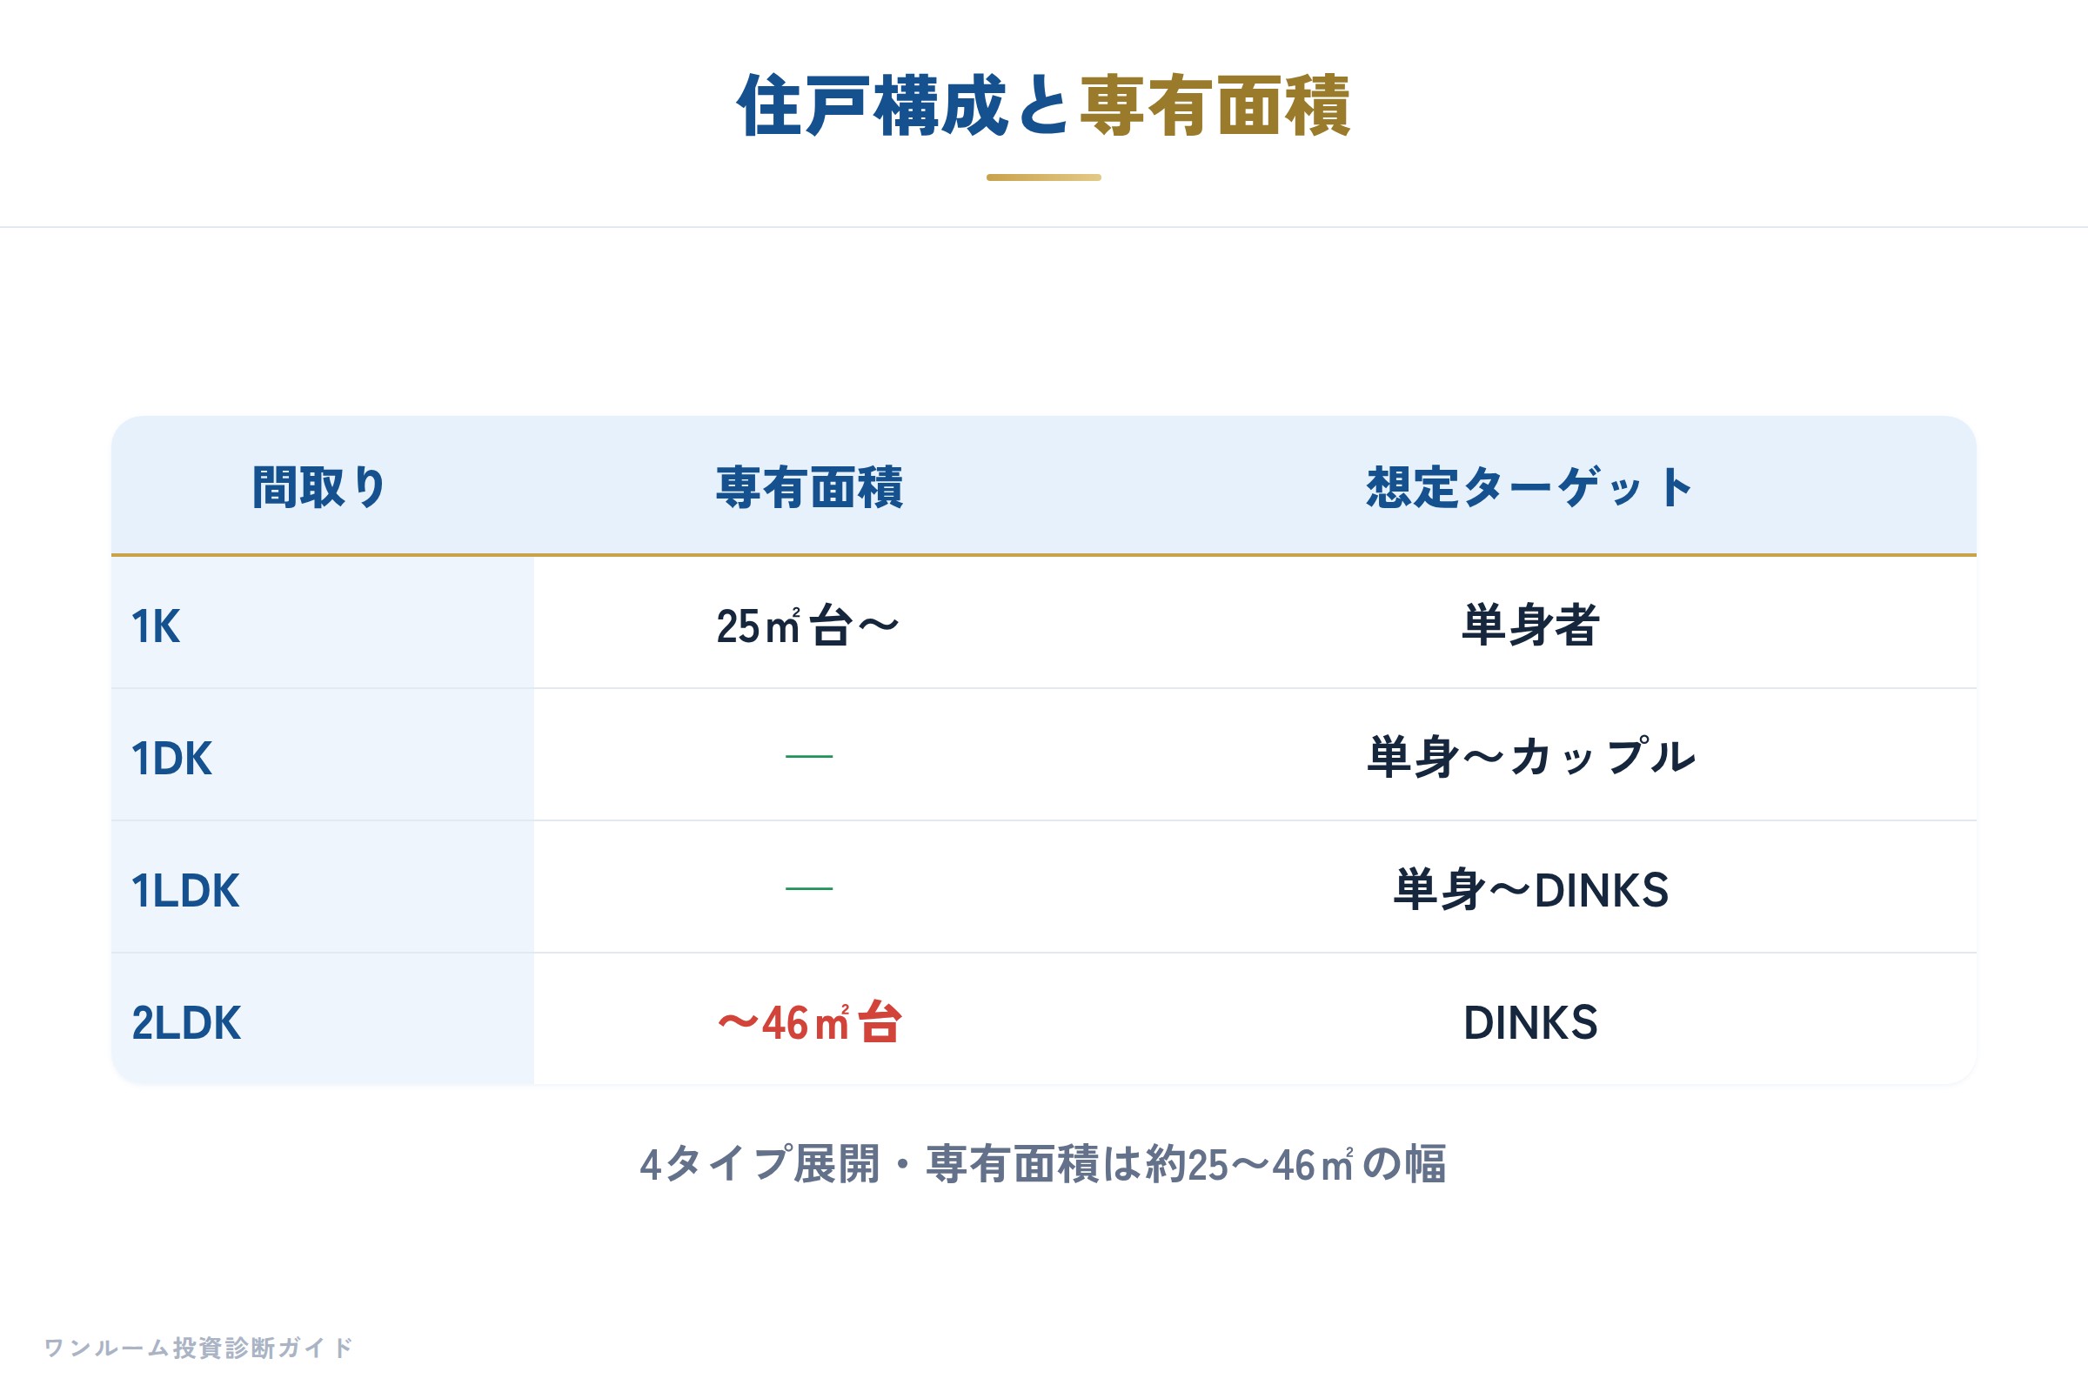The height and width of the screenshot is (1392, 2088).
Task: Select the 単身〜DINKS target cell
Action: [x=1531, y=889]
